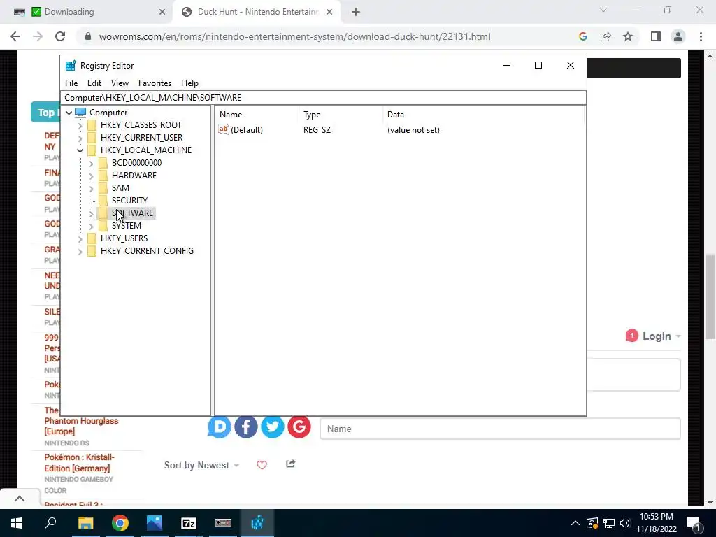Image resolution: width=716 pixels, height=537 pixels.
Task: Select the (Default) string value icon
Action: [223, 129]
